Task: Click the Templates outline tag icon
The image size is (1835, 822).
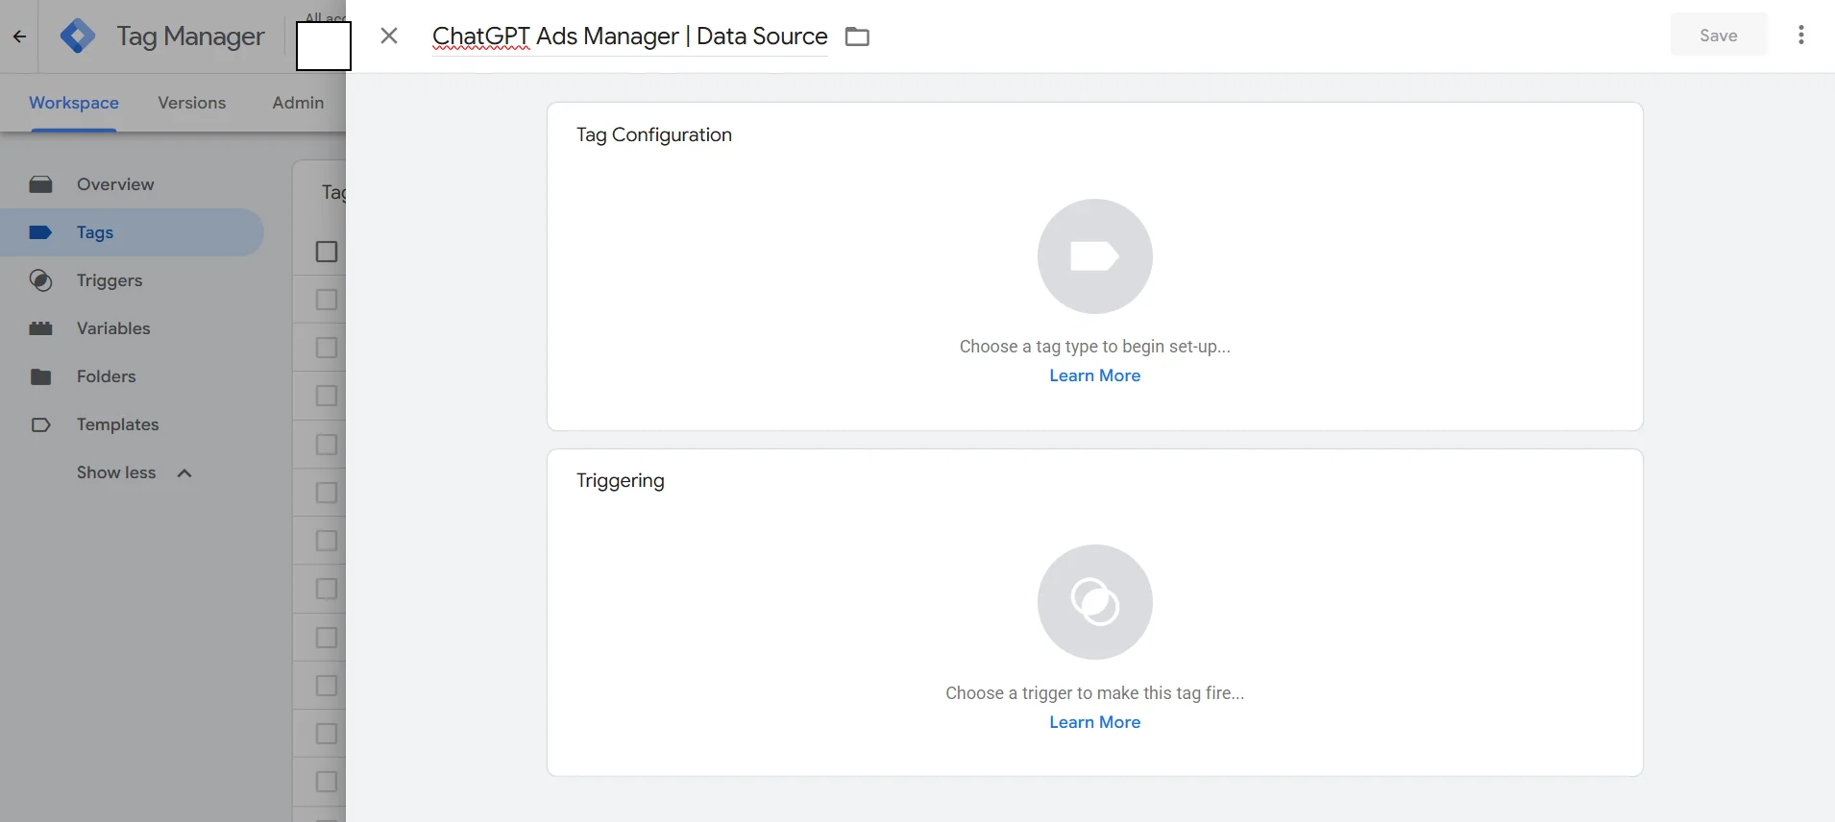Action: [x=40, y=424]
